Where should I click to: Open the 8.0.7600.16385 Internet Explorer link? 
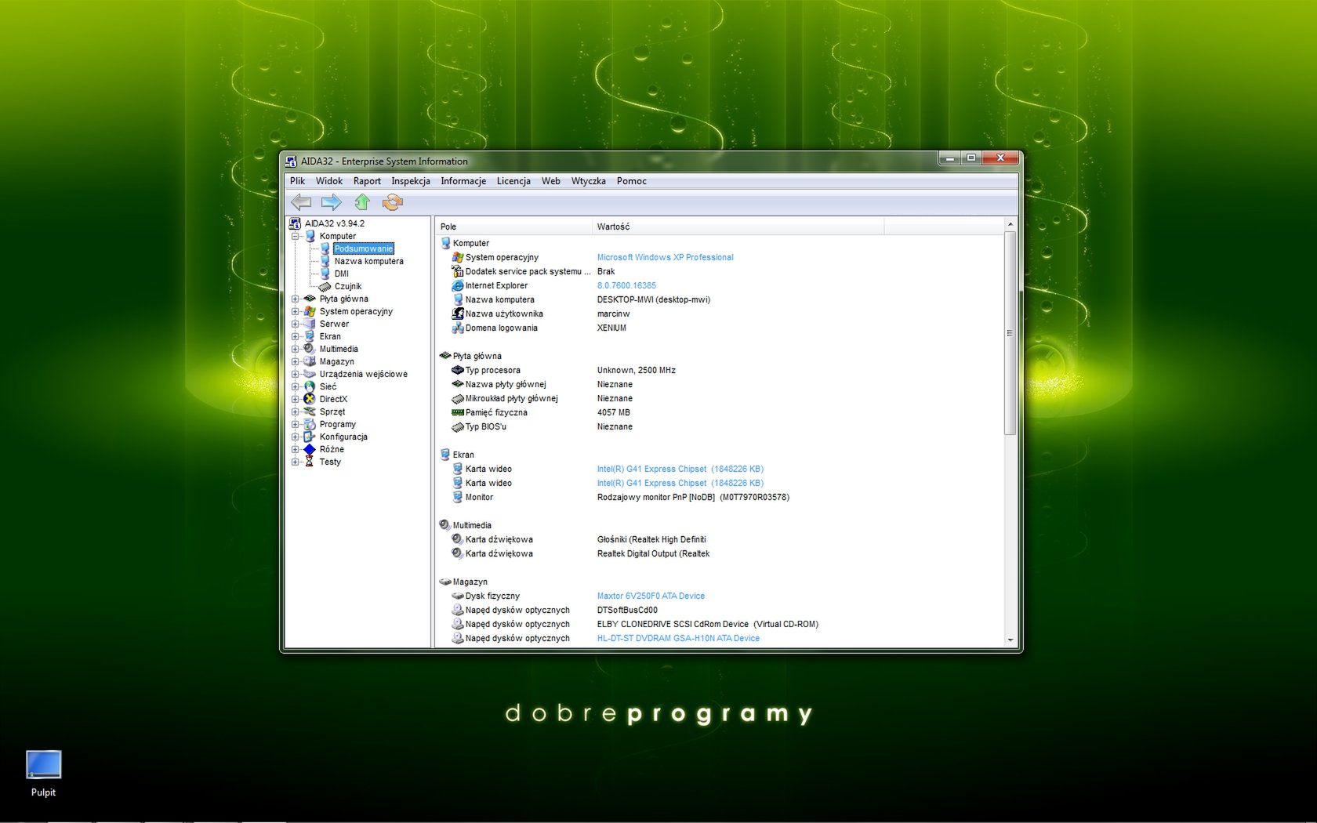(x=626, y=285)
